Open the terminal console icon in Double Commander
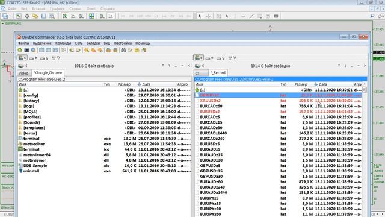The image size is (385, 217). 26,50
